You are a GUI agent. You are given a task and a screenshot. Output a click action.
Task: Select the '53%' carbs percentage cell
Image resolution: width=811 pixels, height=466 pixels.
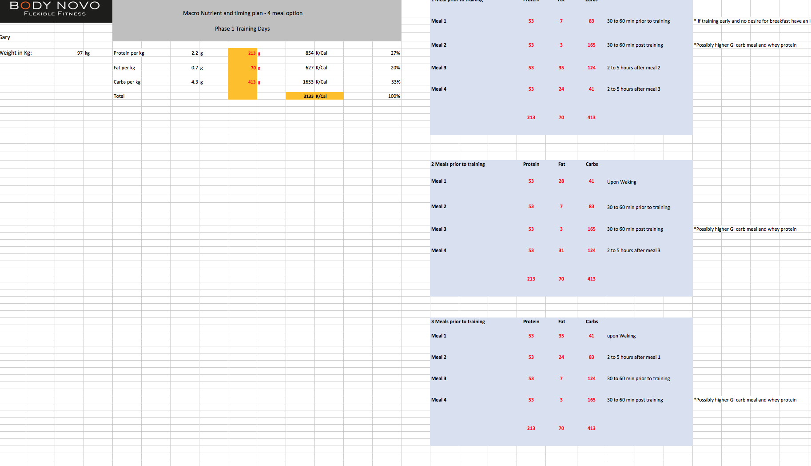tap(395, 82)
